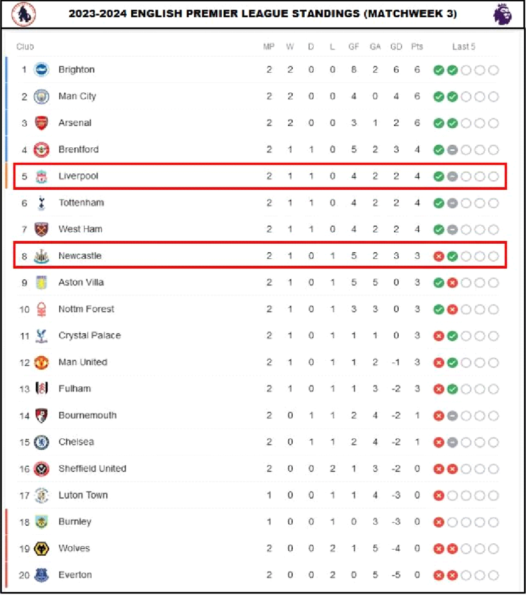Image resolution: width=526 pixels, height=595 pixels.
Task: Click the Man City club crest
Action: [x=41, y=96]
